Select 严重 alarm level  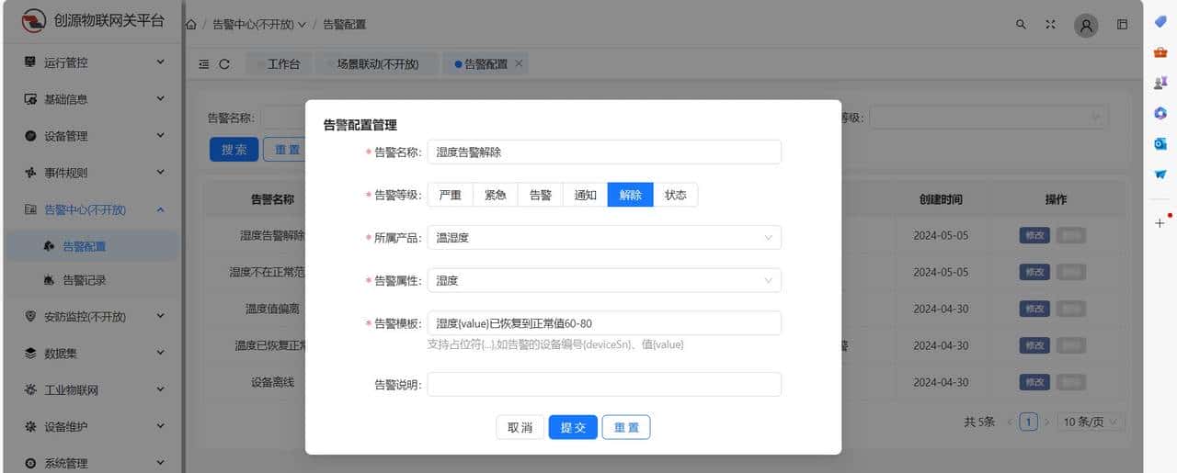click(451, 195)
